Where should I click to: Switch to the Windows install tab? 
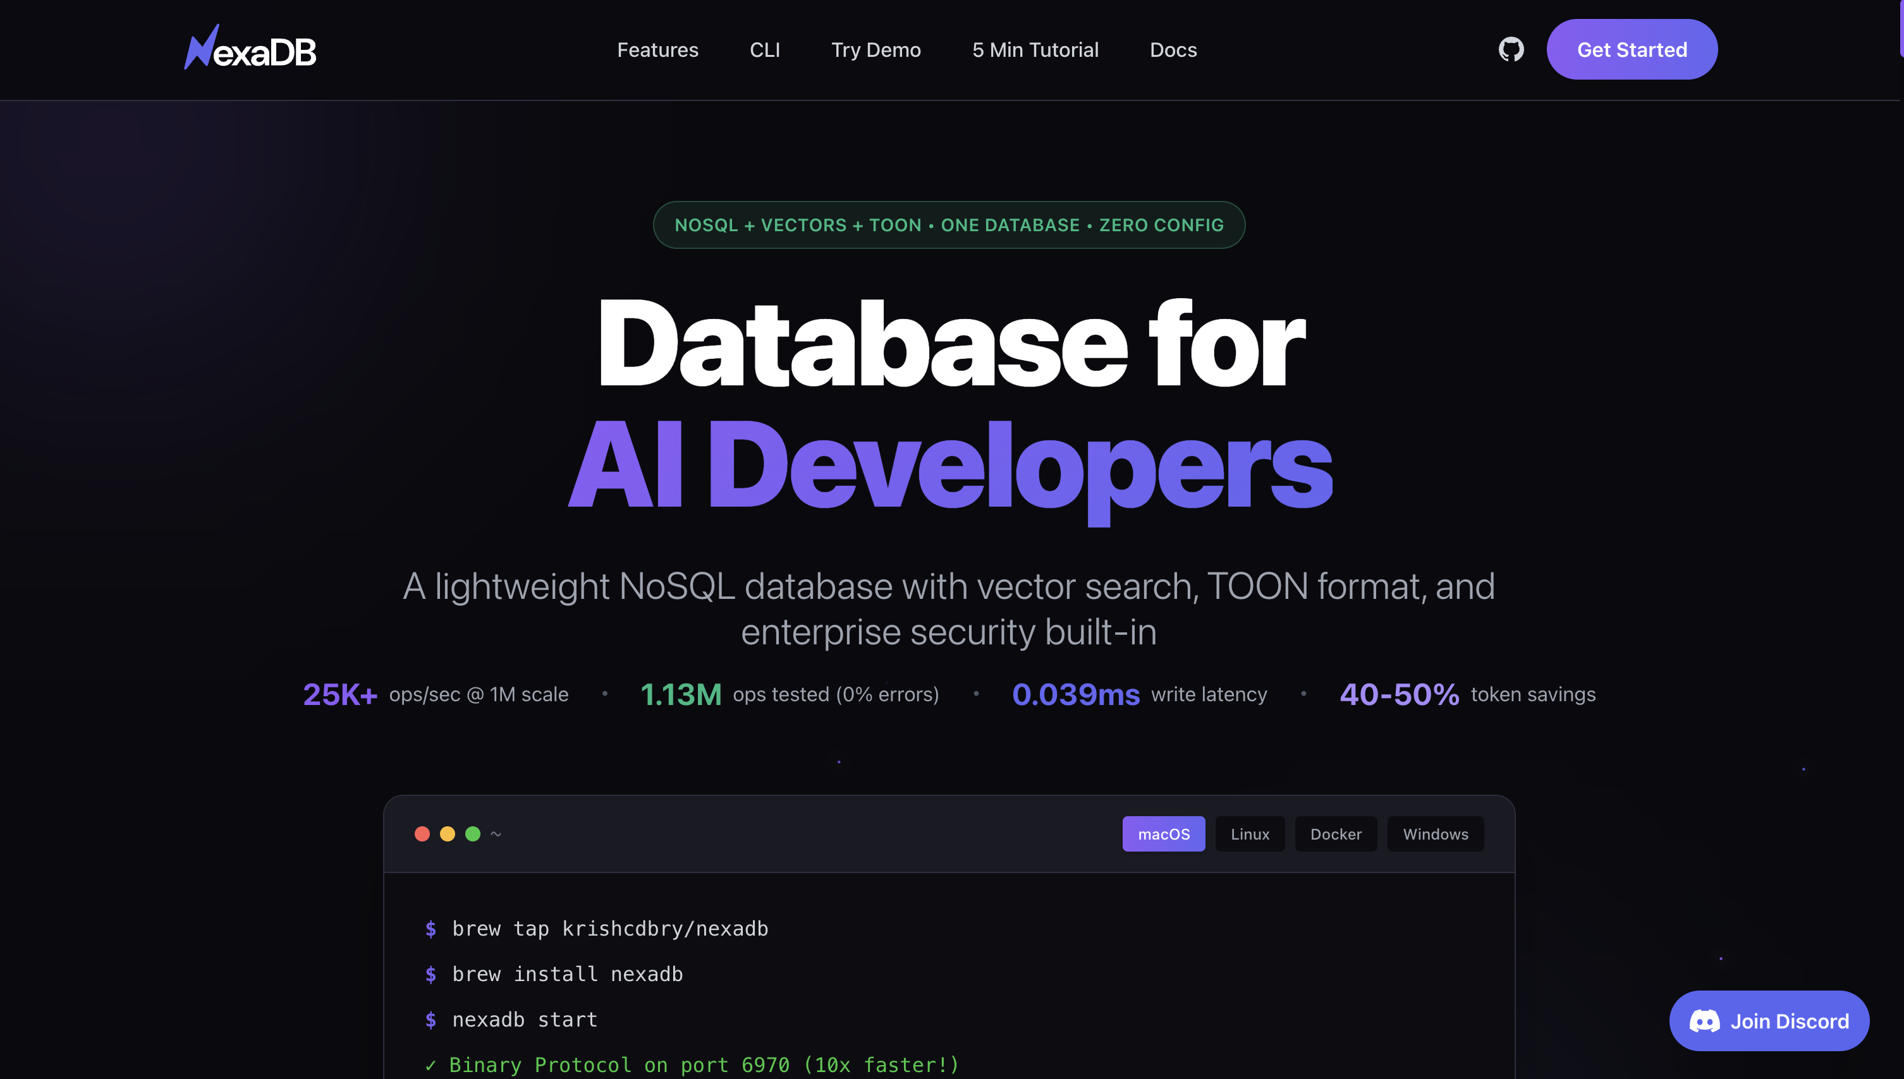[x=1435, y=834]
